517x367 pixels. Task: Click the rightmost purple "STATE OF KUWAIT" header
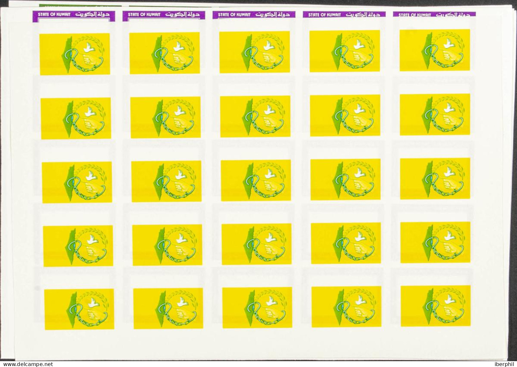tap(434, 15)
